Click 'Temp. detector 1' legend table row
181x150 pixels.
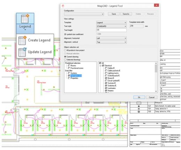click(155, 109)
